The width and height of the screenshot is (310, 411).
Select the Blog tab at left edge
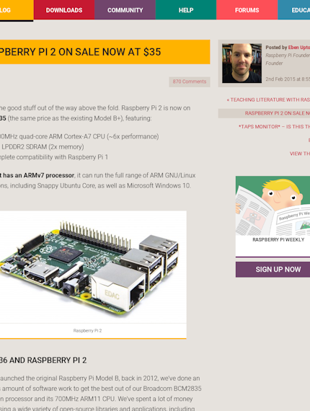click(x=17, y=10)
